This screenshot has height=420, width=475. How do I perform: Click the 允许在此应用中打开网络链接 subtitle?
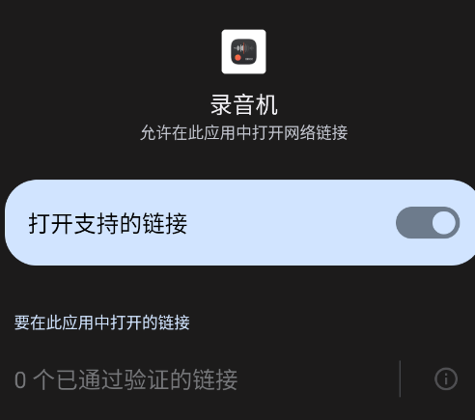coord(244,132)
